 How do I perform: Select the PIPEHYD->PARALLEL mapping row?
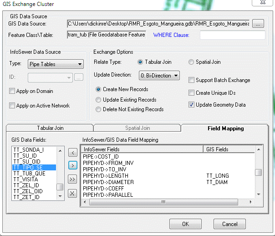tap(168, 195)
